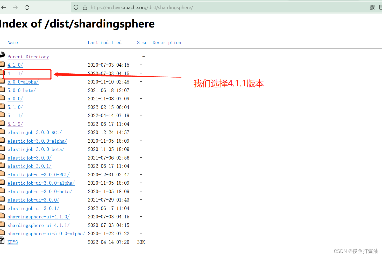The image size is (382, 256).
Task: Click the folder icon beside elasticjob-ui-3.0.0-RC1/
Action: coord(2,173)
